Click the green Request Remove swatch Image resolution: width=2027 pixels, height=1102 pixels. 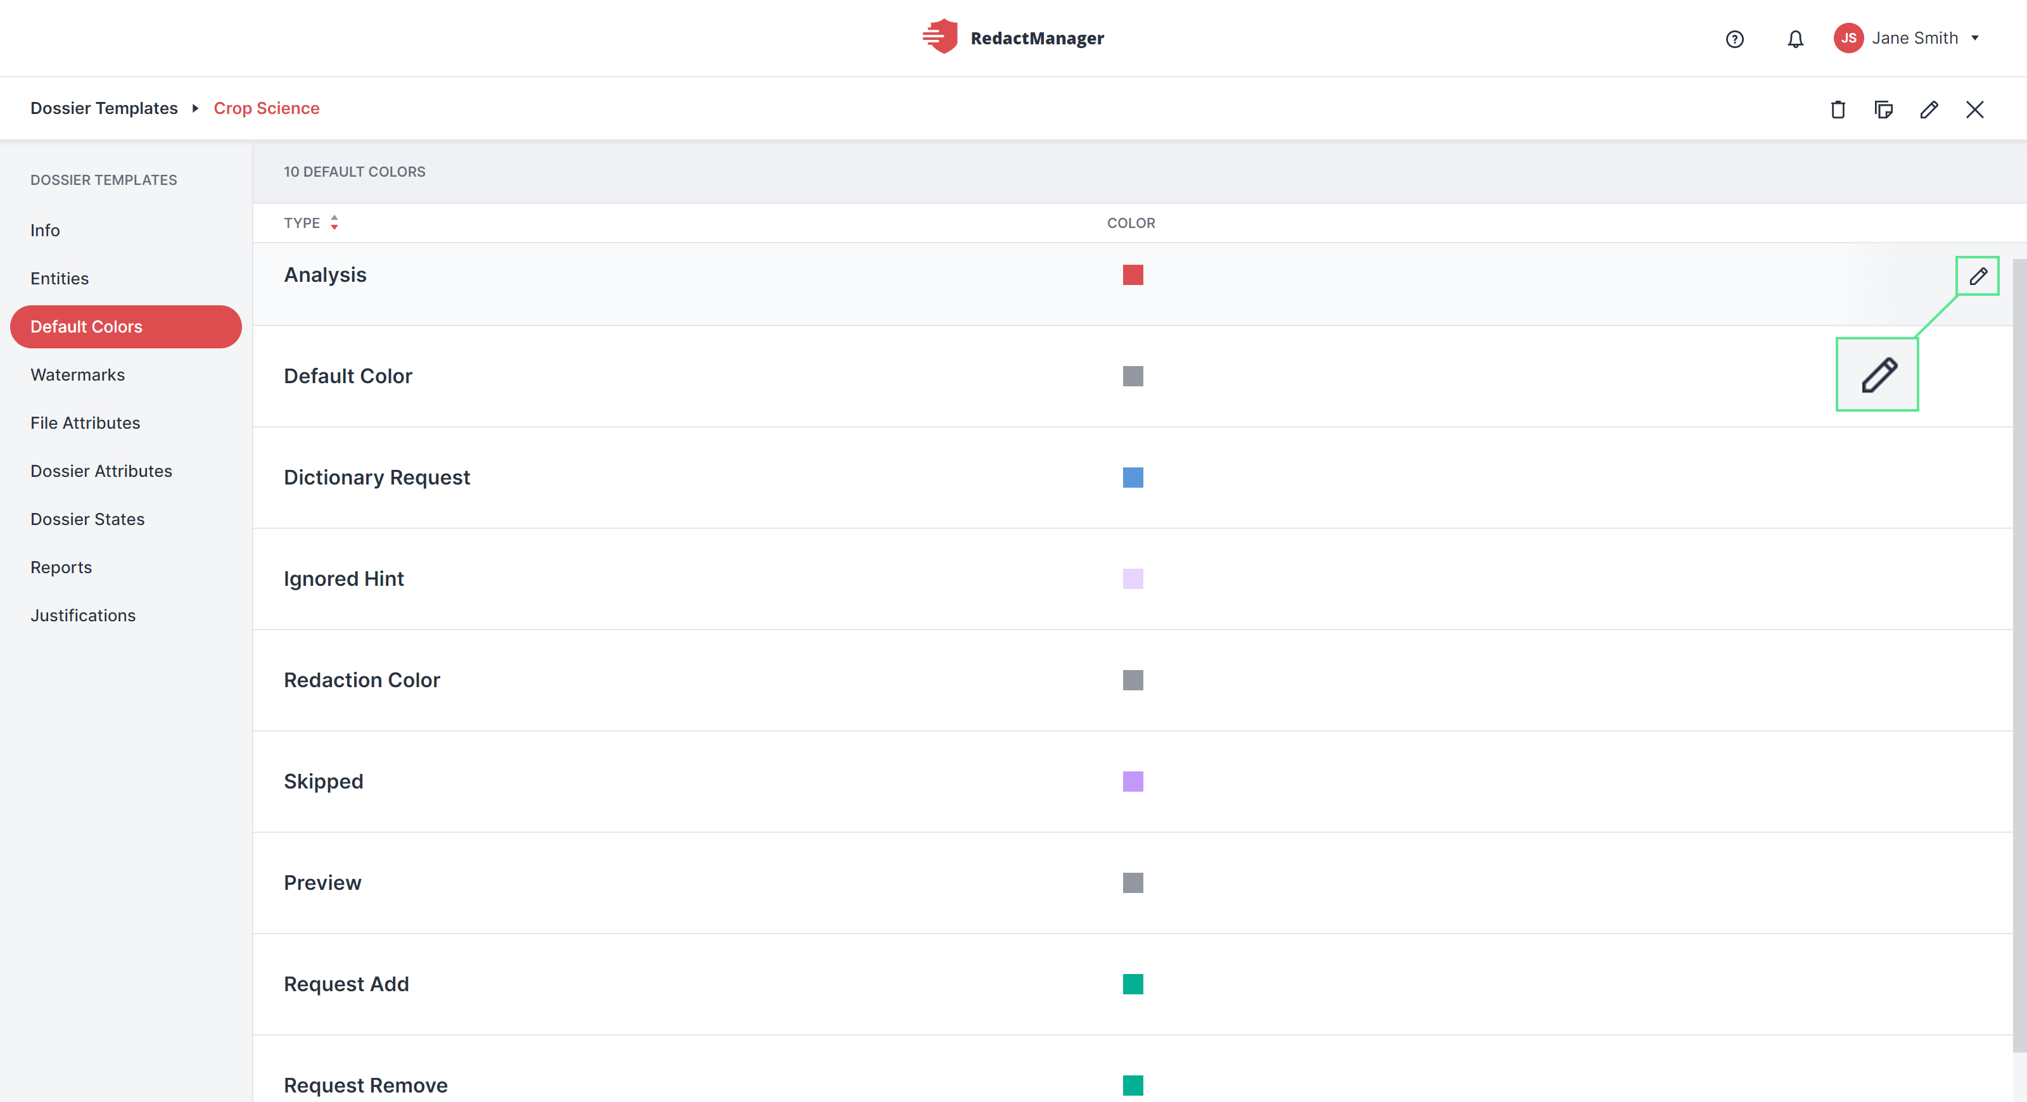click(1133, 1086)
